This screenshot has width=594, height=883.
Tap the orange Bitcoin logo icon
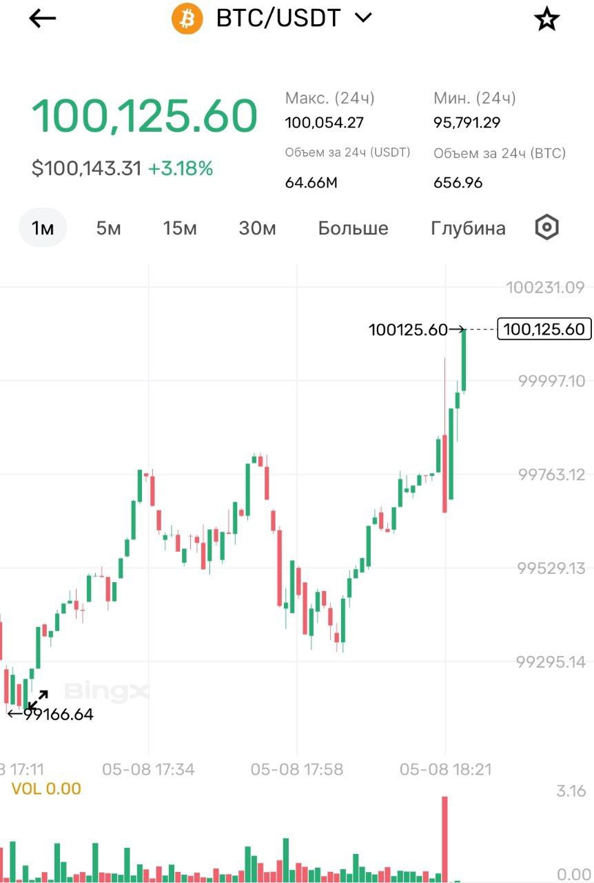point(187,19)
